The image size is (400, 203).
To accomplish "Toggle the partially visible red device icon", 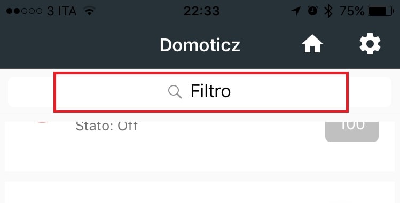I will [x=42, y=122].
